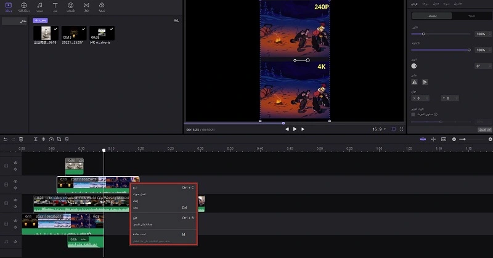Mute the audio track with 0:06 clip

[15, 241]
